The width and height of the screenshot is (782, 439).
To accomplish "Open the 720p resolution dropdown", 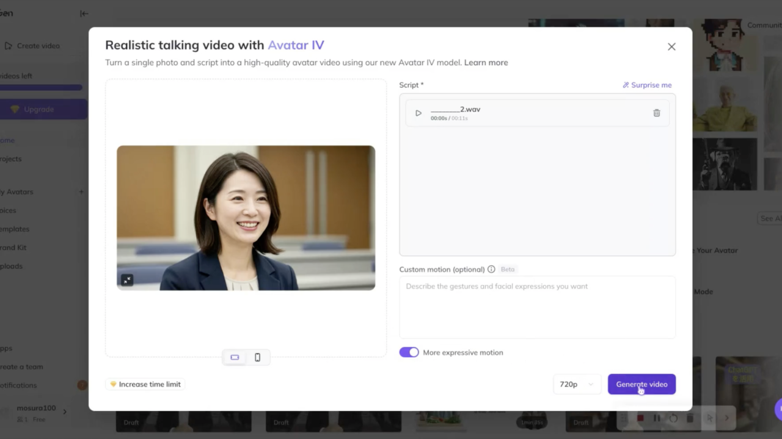I will (x=577, y=384).
